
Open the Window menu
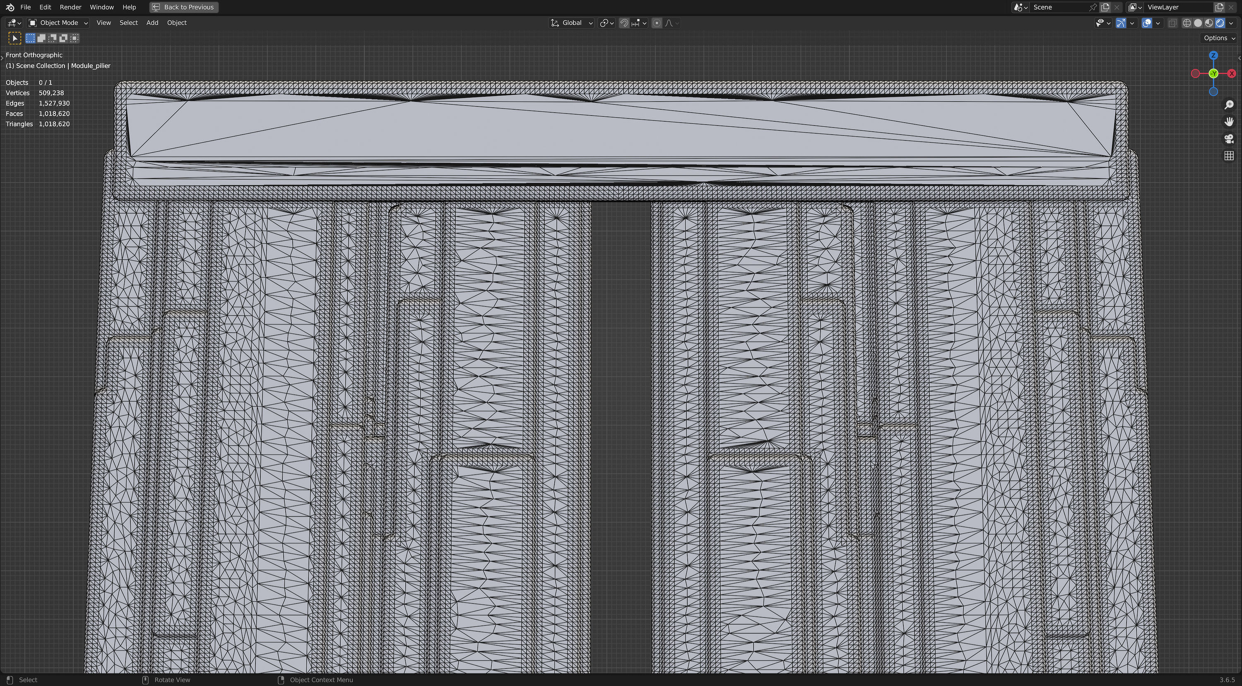(102, 7)
